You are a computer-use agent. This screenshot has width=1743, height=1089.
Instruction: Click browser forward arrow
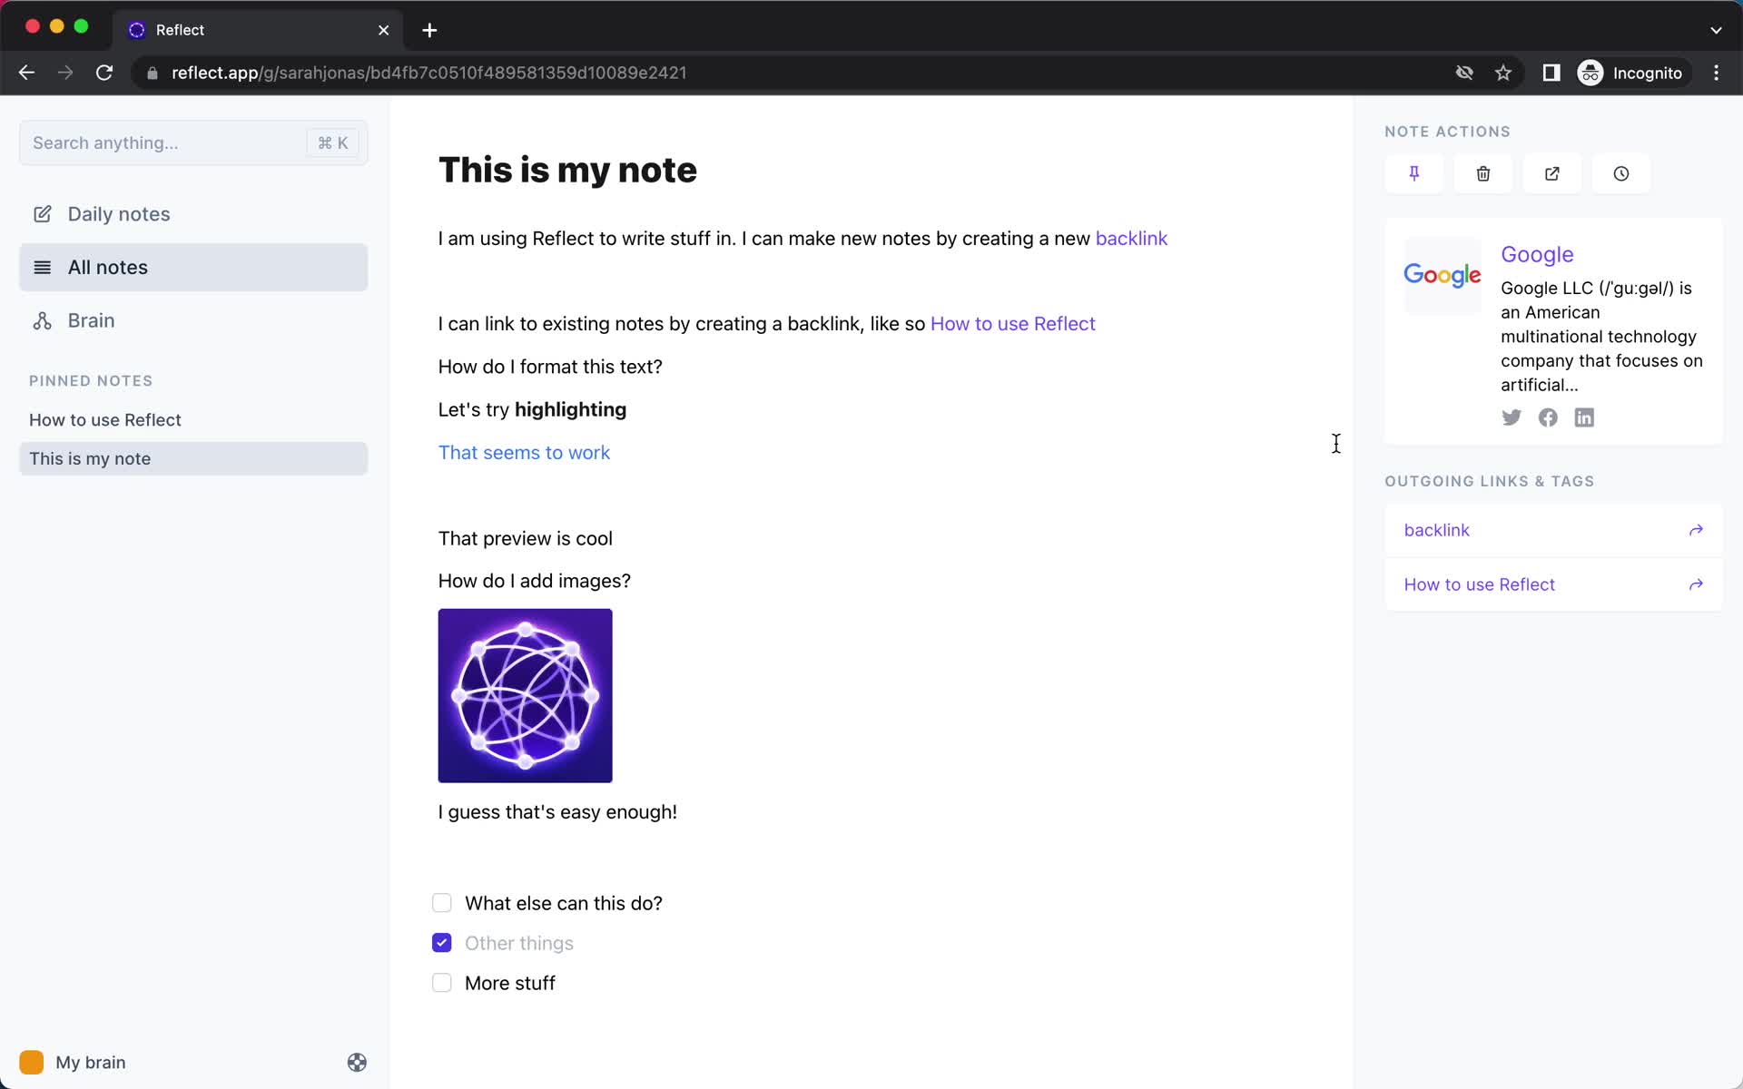(x=65, y=73)
